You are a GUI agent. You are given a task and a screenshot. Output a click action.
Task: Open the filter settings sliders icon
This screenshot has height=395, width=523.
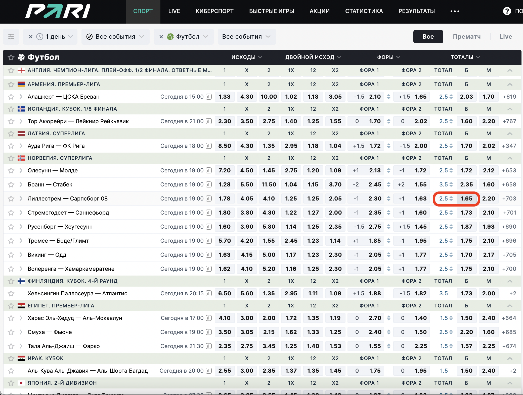(11, 37)
